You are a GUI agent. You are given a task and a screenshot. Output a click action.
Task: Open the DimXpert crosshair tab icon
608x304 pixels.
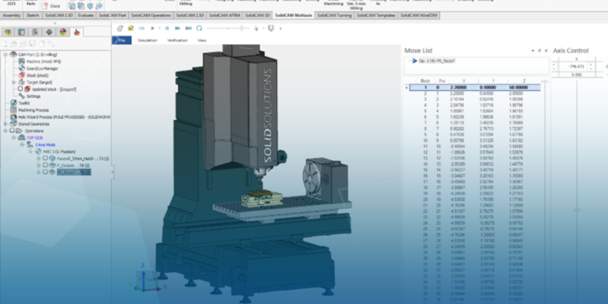[49, 32]
